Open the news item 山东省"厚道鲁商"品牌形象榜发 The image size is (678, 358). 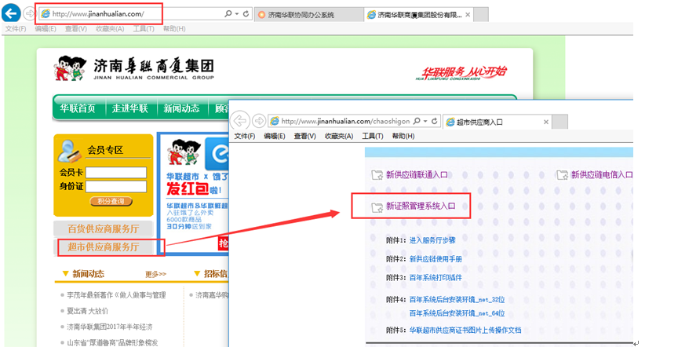[x=112, y=342]
